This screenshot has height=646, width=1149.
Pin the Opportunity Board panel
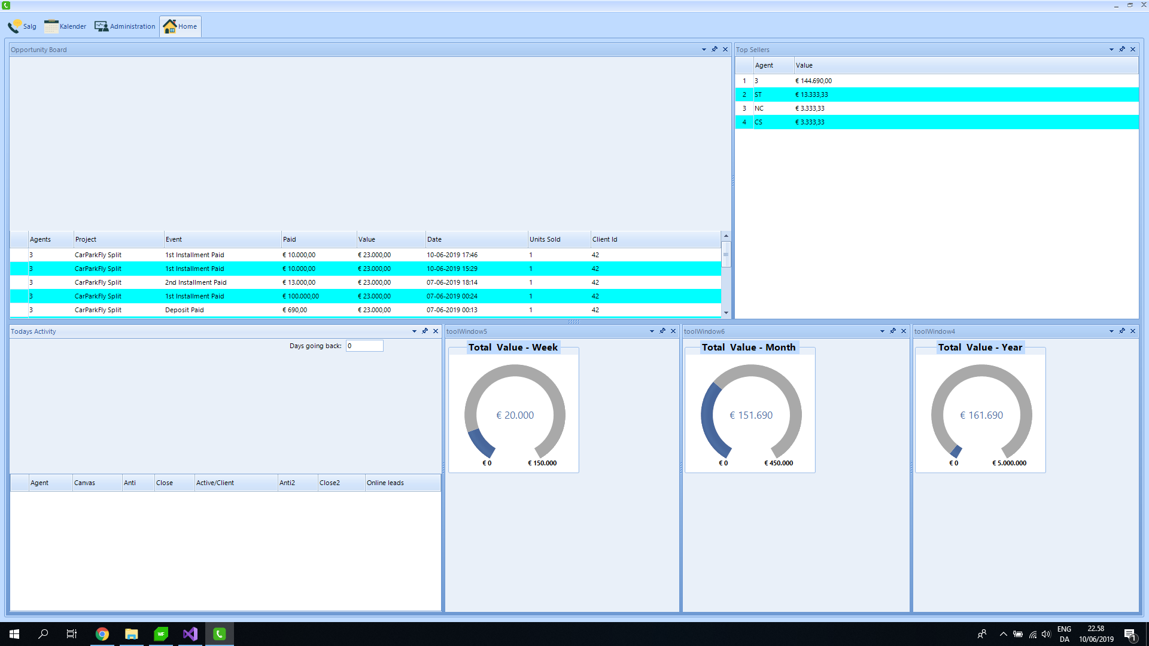coord(715,50)
